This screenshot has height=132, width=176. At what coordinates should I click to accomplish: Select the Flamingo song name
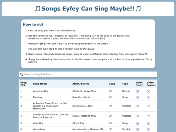click(x=38, y=97)
